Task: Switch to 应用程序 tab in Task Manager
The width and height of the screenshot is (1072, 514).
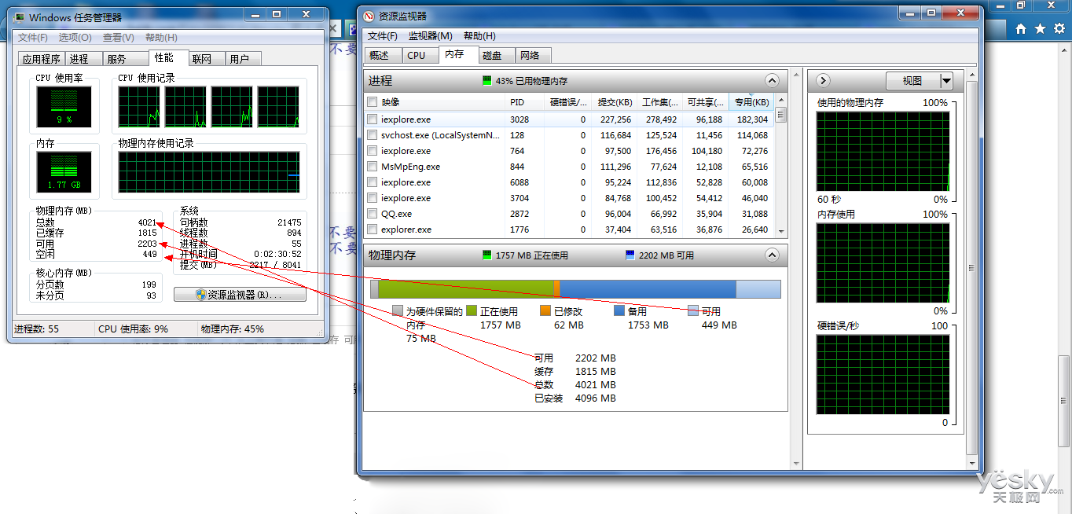Action: click(x=42, y=59)
